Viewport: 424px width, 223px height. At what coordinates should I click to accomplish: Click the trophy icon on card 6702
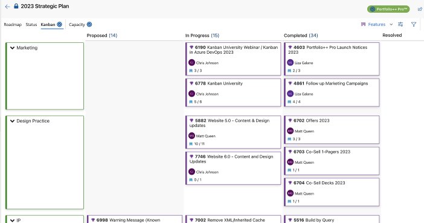290,120
